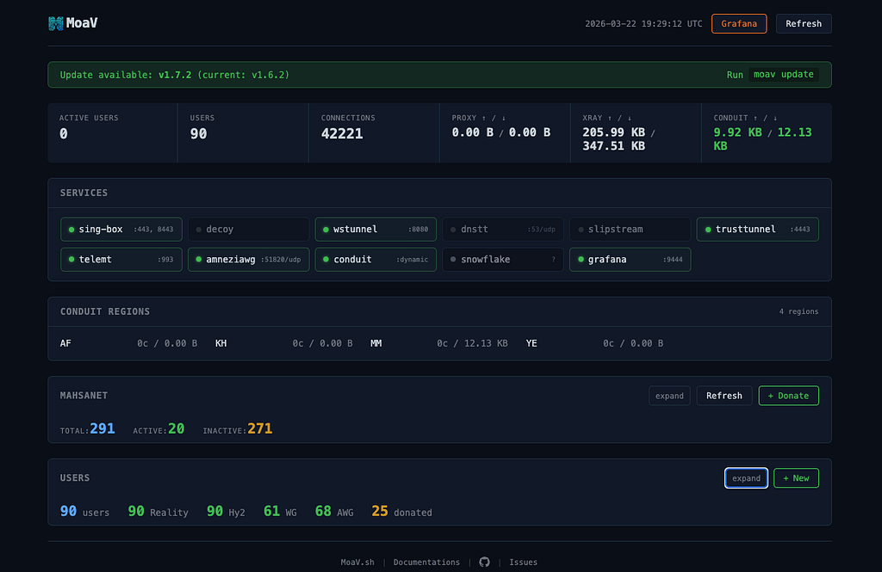The image size is (882, 572).
Task: Open the GitHub icon in footer
Action: pos(484,562)
